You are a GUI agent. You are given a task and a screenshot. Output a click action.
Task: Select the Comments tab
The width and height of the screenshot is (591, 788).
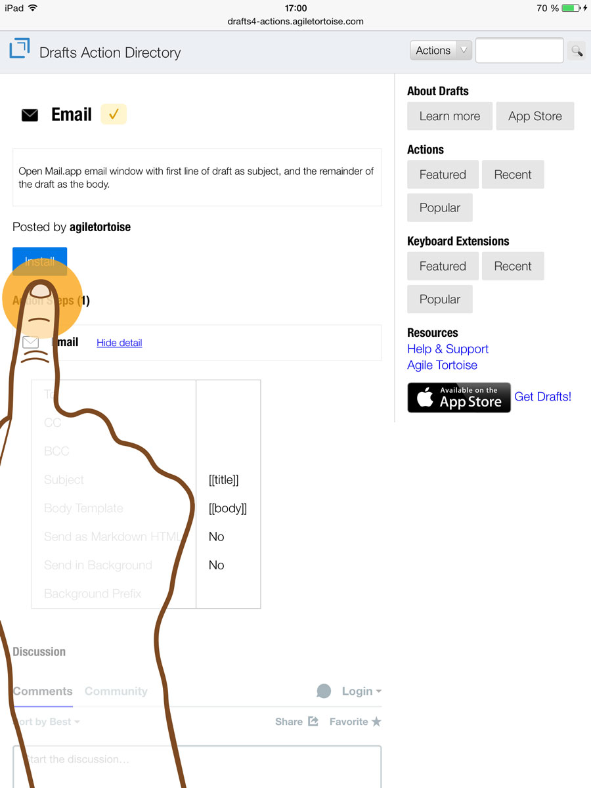click(43, 691)
